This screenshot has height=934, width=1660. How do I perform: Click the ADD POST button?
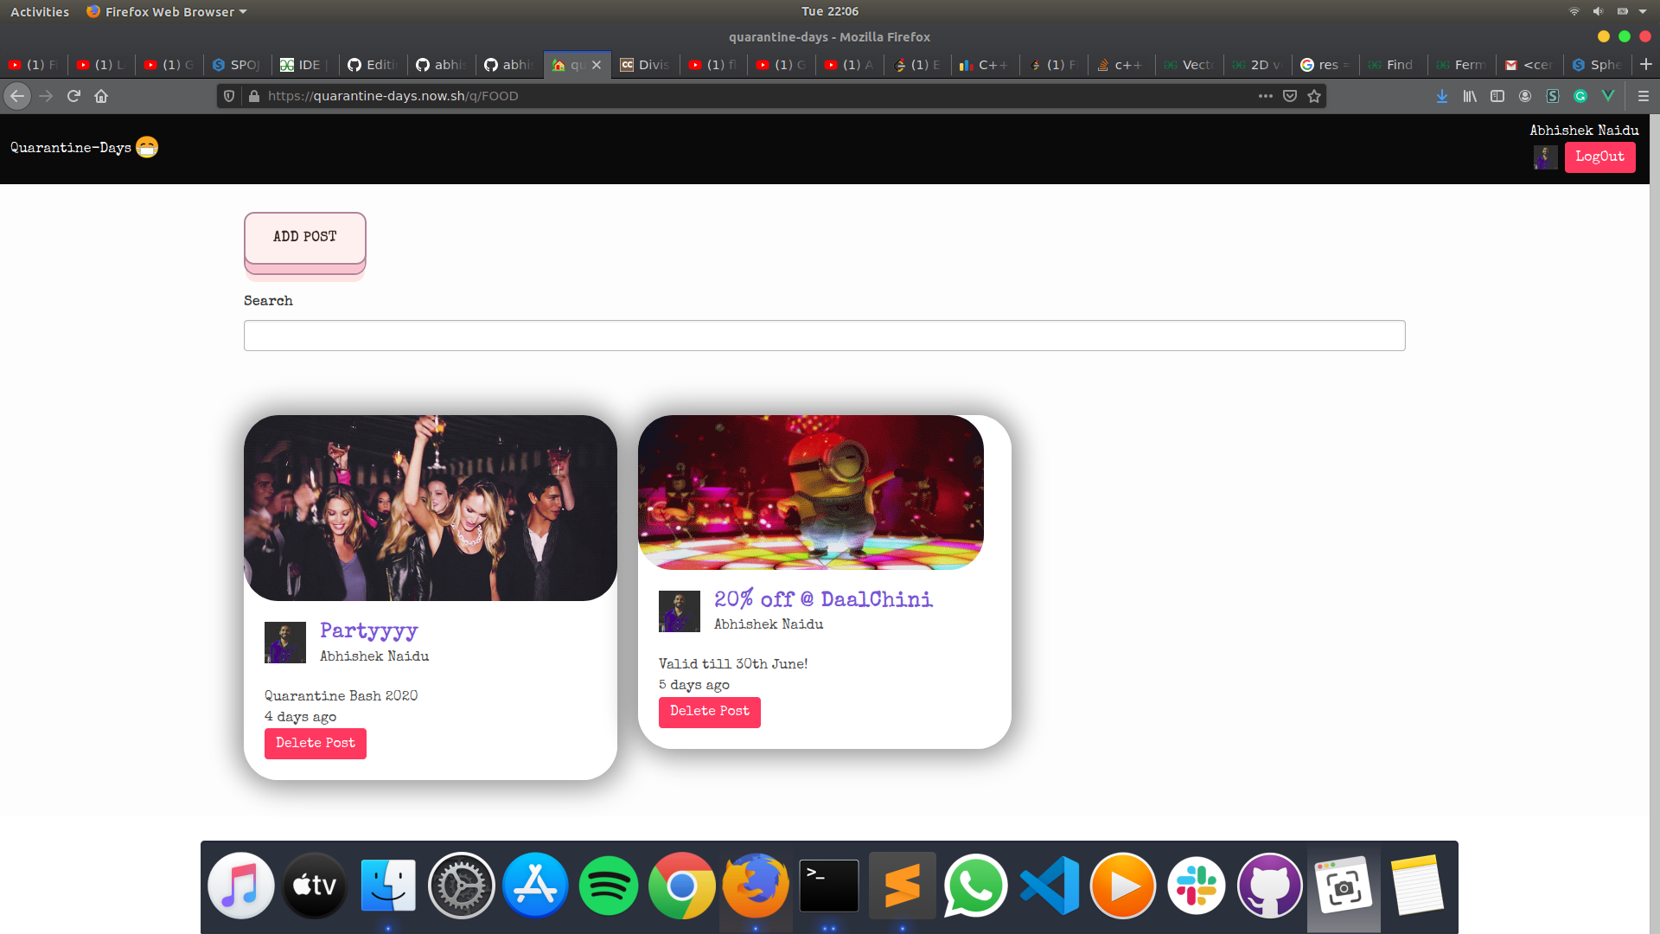(304, 237)
